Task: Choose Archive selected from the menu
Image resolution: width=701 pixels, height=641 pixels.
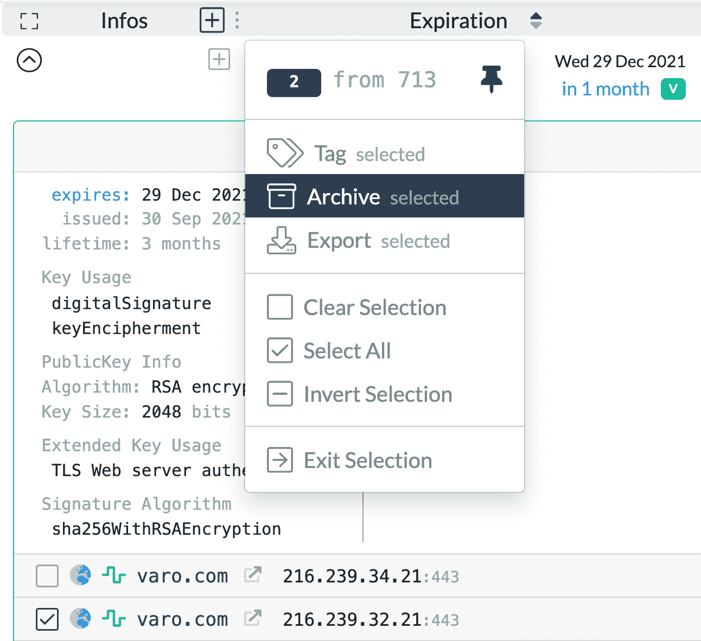Action: point(383,197)
